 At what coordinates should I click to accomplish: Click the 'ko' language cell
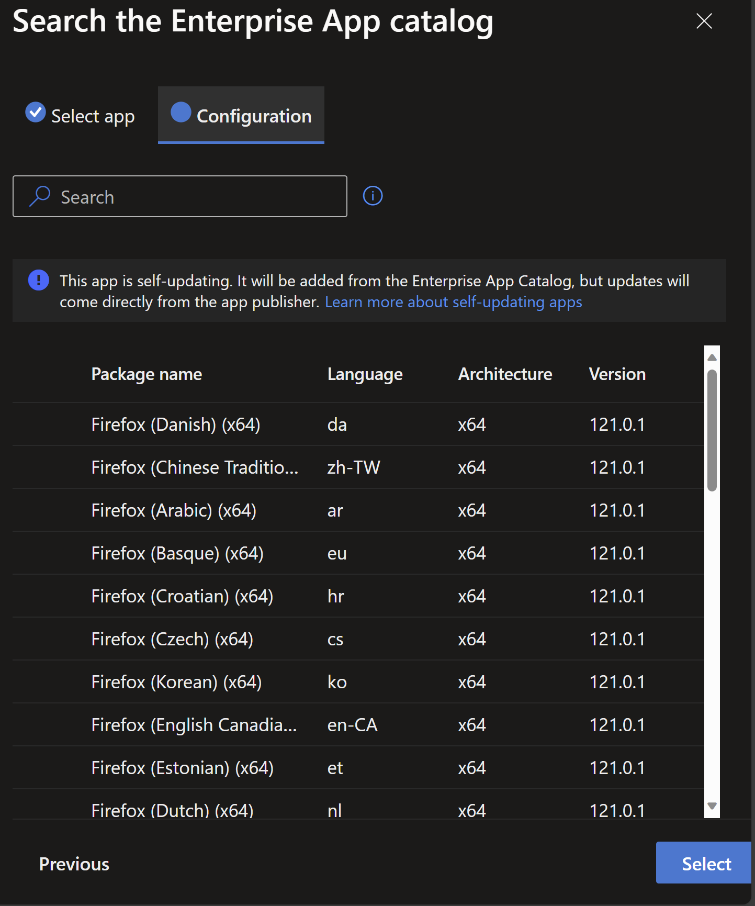tap(337, 682)
